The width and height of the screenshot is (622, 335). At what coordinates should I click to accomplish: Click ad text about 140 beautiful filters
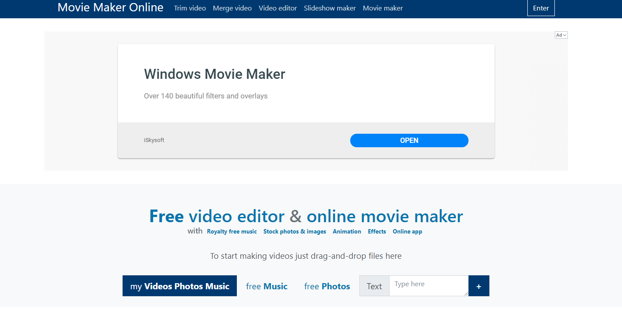point(206,96)
